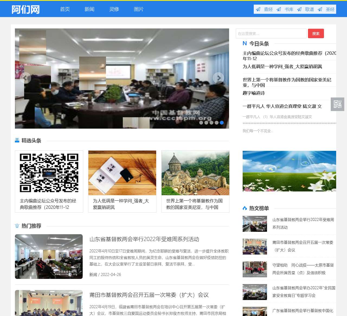Click the N icon beside 今日头条
347x316 pixels.
[245, 43]
